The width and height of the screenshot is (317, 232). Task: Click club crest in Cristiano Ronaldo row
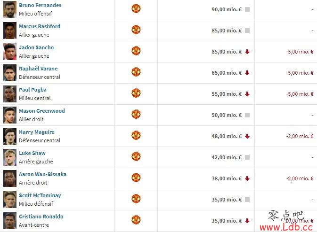(x=136, y=220)
